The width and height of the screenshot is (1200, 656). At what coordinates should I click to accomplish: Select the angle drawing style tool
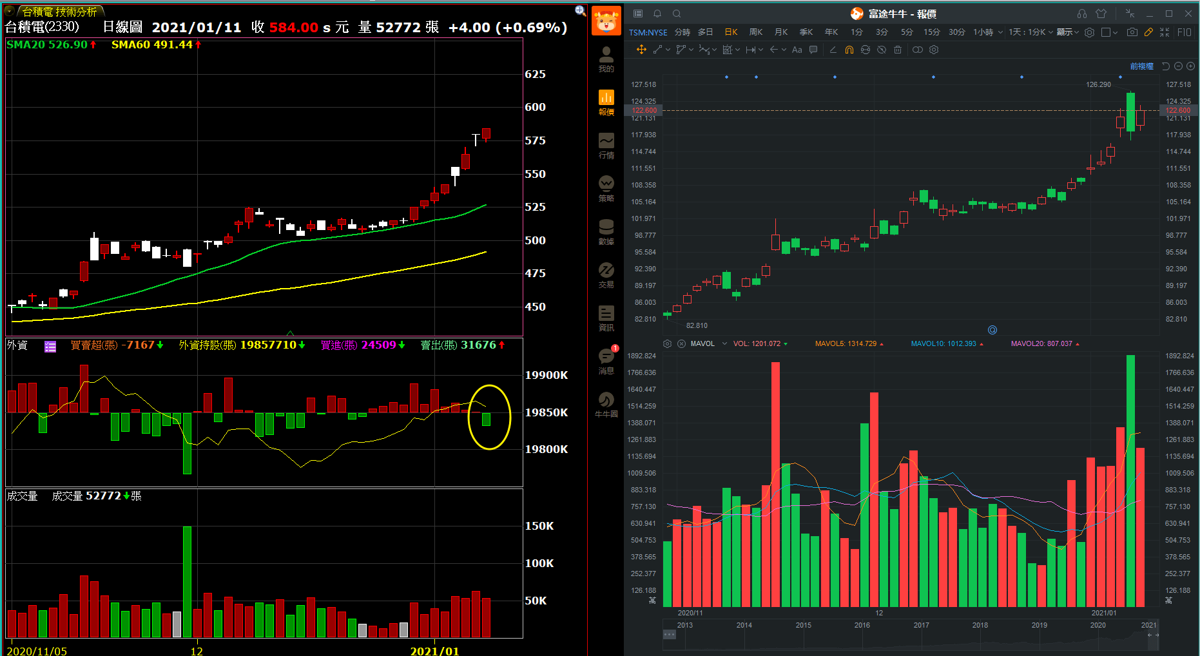click(x=833, y=50)
